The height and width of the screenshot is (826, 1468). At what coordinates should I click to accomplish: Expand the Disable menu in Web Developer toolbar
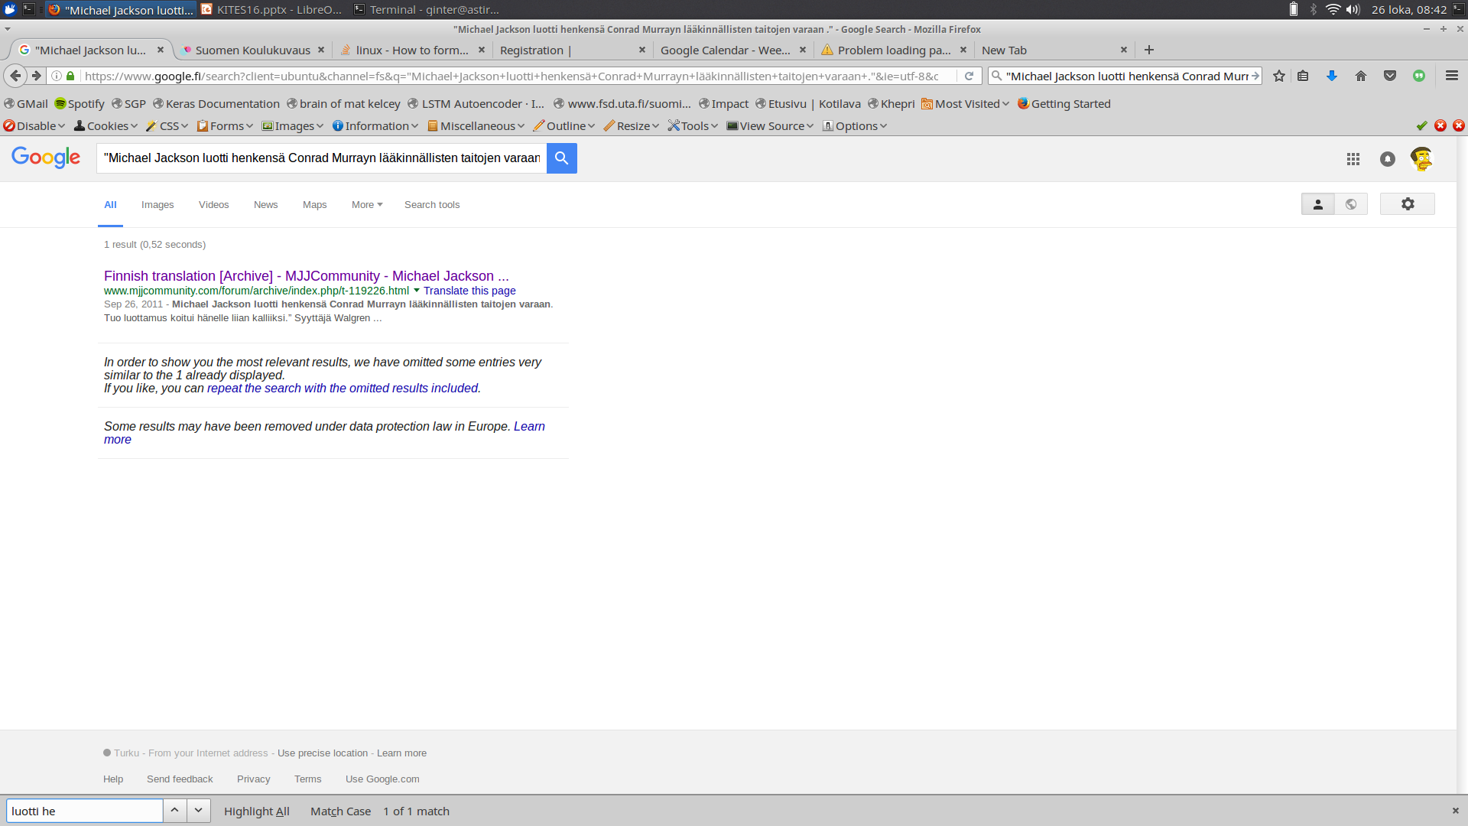pyautogui.click(x=34, y=125)
